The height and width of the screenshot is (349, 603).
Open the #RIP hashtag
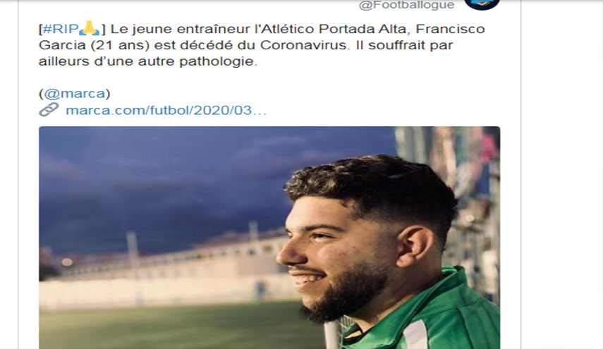(x=61, y=29)
